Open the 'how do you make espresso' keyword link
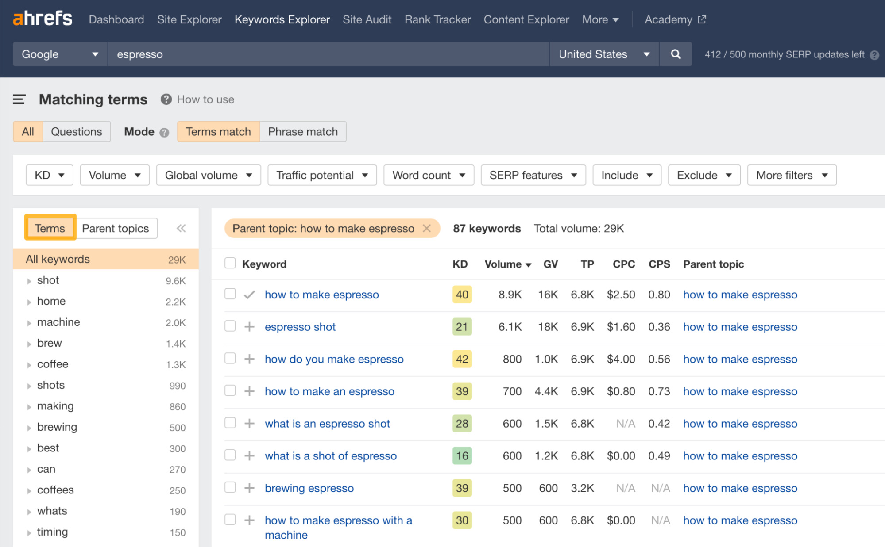The width and height of the screenshot is (885, 547). (x=334, y=359)
